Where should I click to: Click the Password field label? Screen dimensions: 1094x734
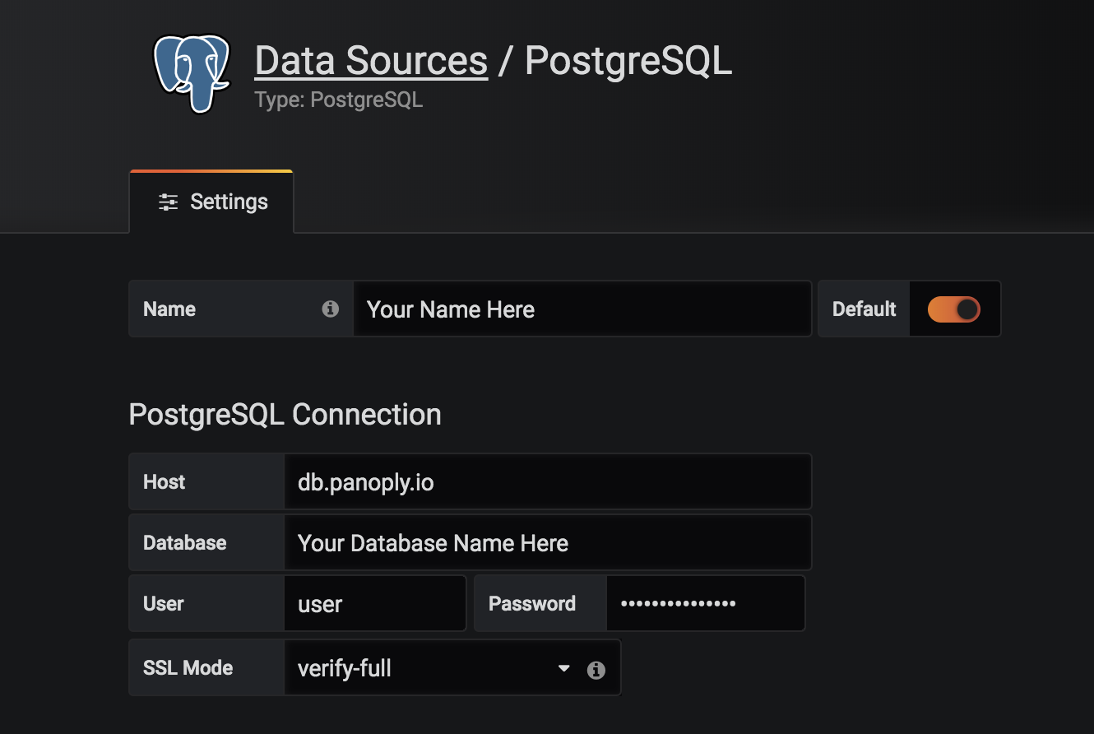(x=532, y=604)
